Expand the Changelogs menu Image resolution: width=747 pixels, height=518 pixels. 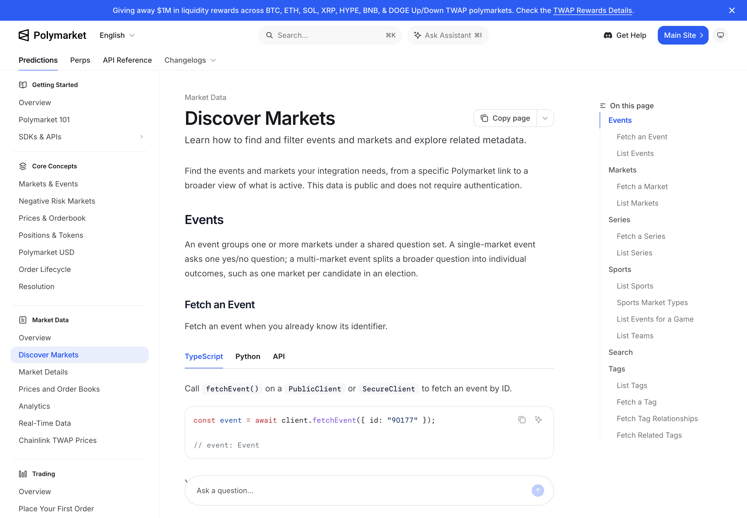pyautogui.click(x=190, y=60)
